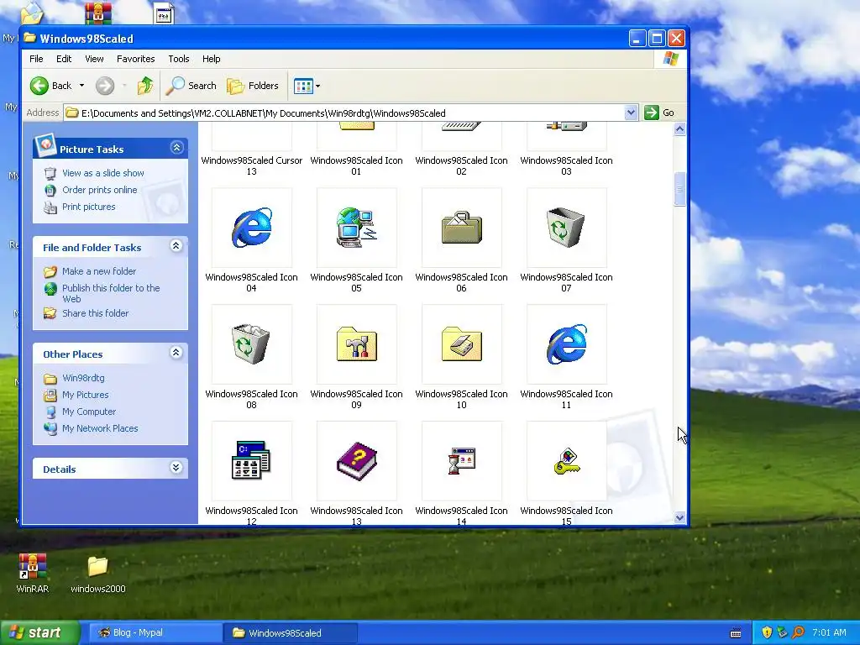Select briefcase thumbnail Icon 06
Viewport: 860px width, 645px height.
461,228
